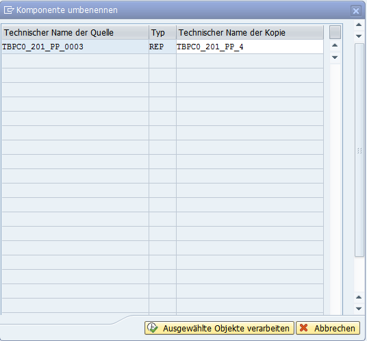Image resolution: width=367 pixels, height=341 pixels.
Task: Click the Abbrechen button
Action: (328, 328)
